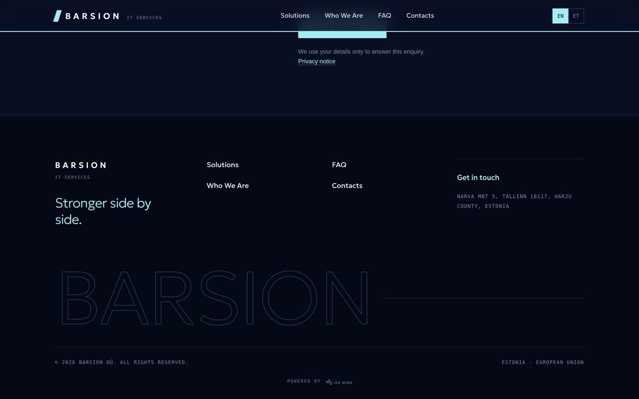Click the IT Services label in footer
Screen dimensions: 639x399
point(72,177)
